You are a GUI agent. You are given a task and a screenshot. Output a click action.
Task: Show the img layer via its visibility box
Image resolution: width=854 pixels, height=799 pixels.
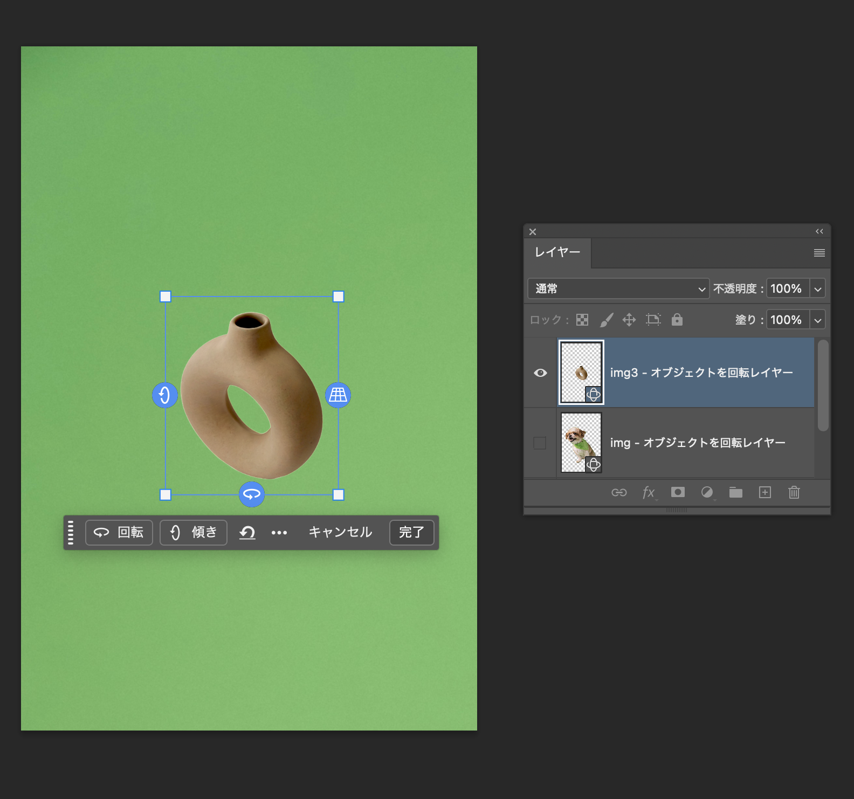(540, 443)
